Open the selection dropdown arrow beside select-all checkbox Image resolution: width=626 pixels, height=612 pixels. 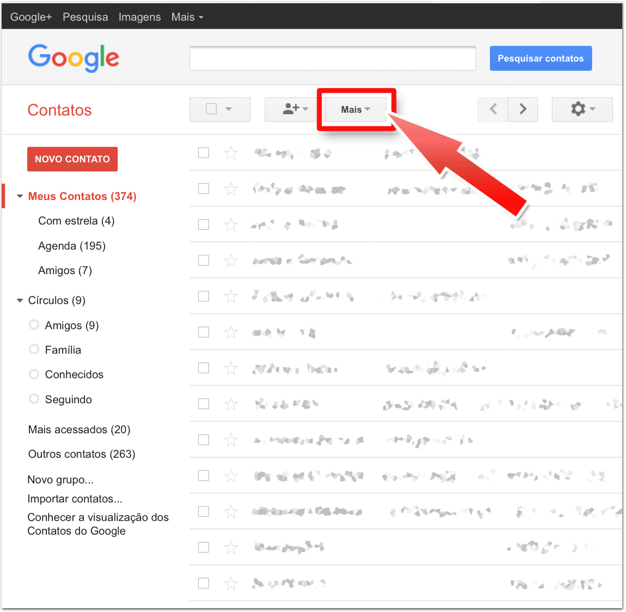(228, 108)
